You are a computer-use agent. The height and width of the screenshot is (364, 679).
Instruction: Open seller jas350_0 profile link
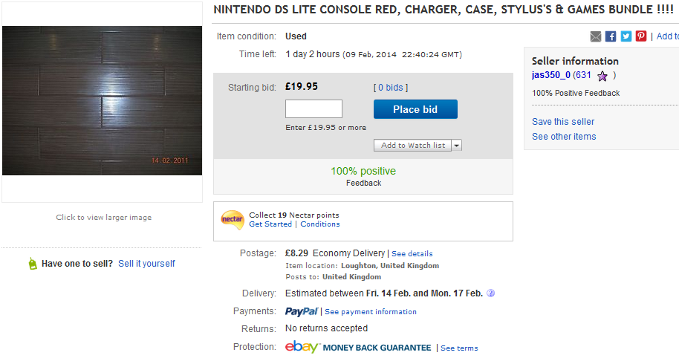pyautogui.click(x=550, y=75)
